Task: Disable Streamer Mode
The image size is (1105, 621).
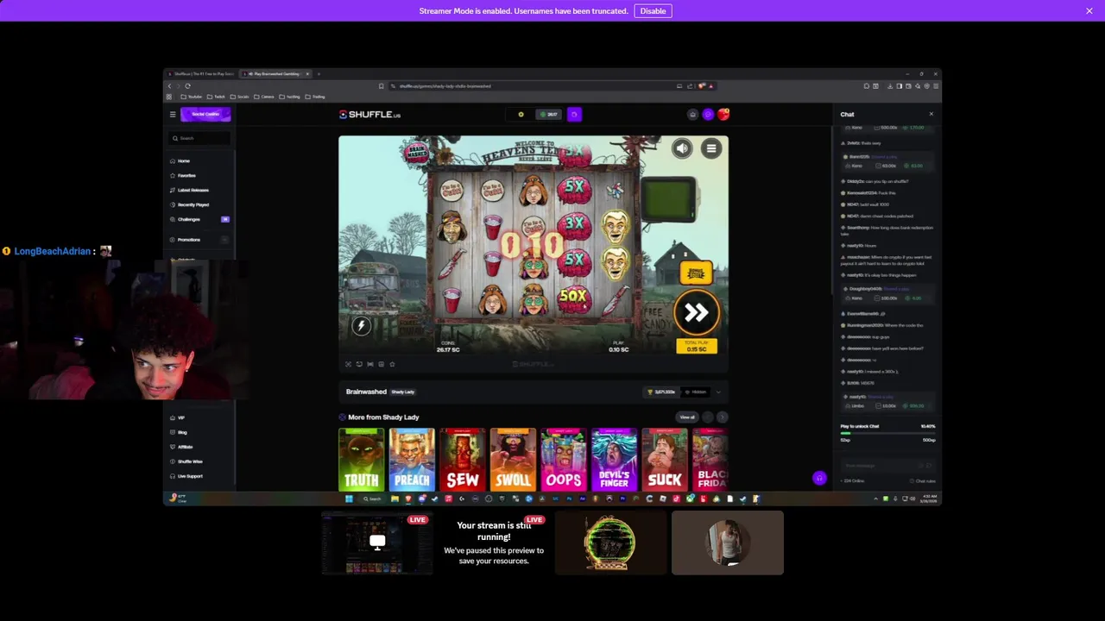Action: tap(653, 11)
